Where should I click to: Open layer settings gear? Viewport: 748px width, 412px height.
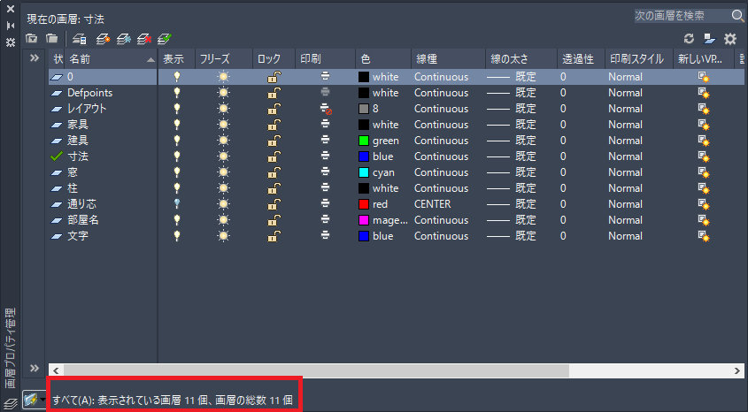(x=730, y=39)
